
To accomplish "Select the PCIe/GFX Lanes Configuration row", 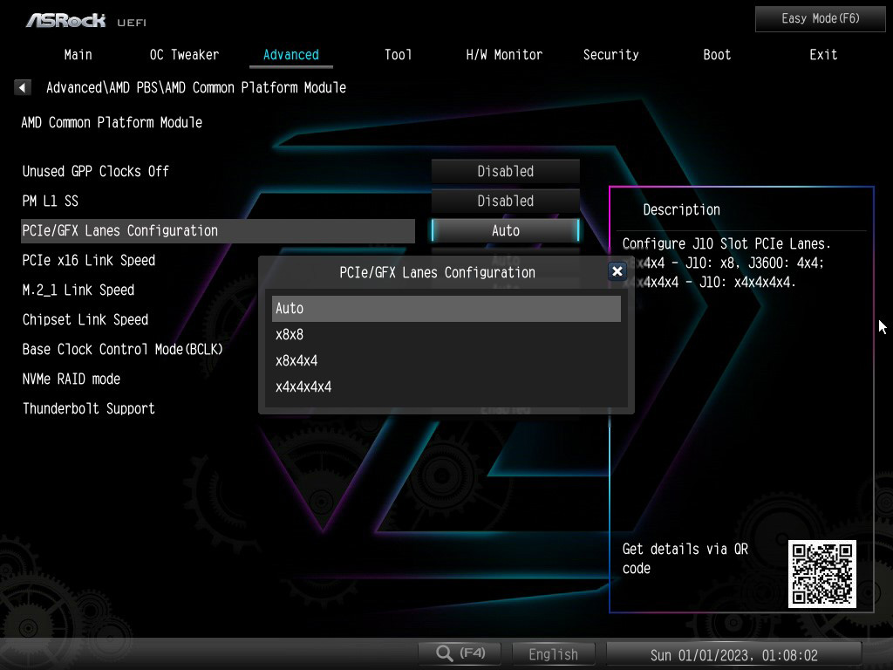I will [x=217, y=230].
